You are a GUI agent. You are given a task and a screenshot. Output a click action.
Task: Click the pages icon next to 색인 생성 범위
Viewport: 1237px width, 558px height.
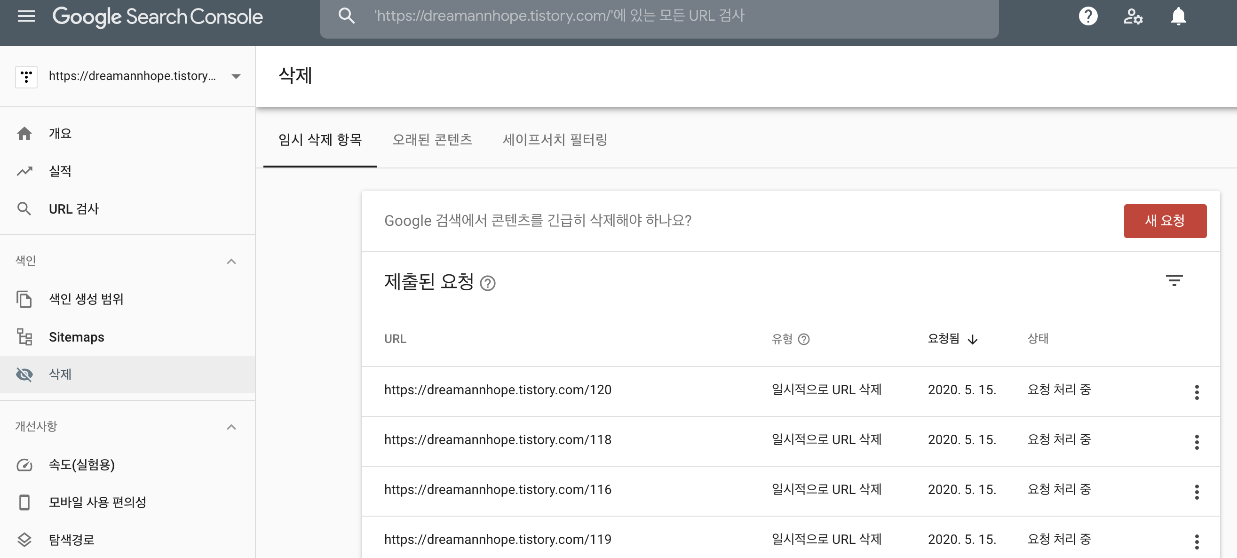point(24,299)
